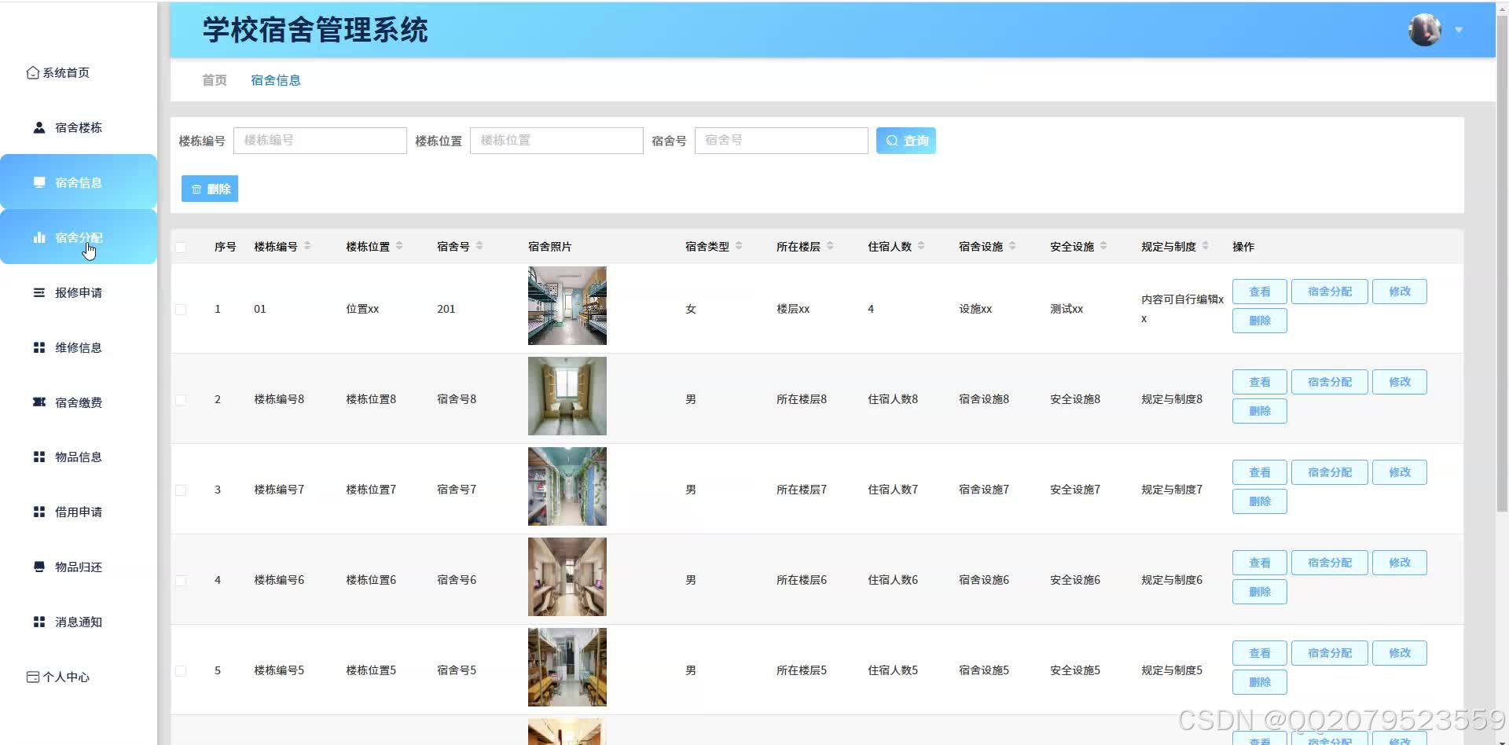
Task: Sort by 楼栋位置 column arrows
Action: click(399, 246)
